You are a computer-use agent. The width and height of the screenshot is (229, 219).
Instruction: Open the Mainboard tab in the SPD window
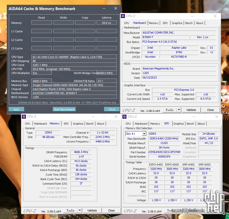141,124
